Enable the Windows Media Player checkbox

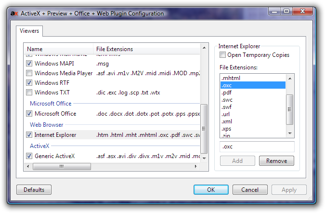pyautogui.click(x=29, y=73)
